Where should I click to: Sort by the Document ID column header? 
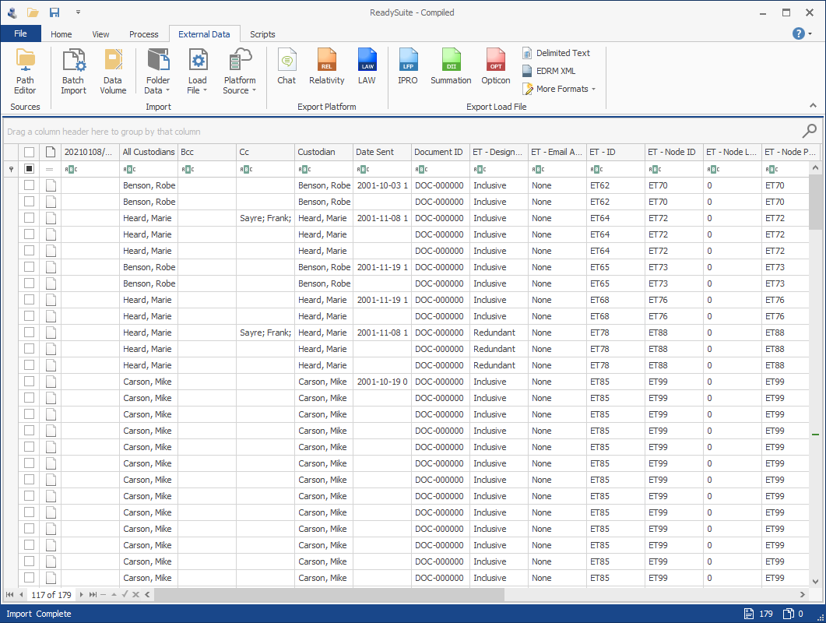pos(440,153)
